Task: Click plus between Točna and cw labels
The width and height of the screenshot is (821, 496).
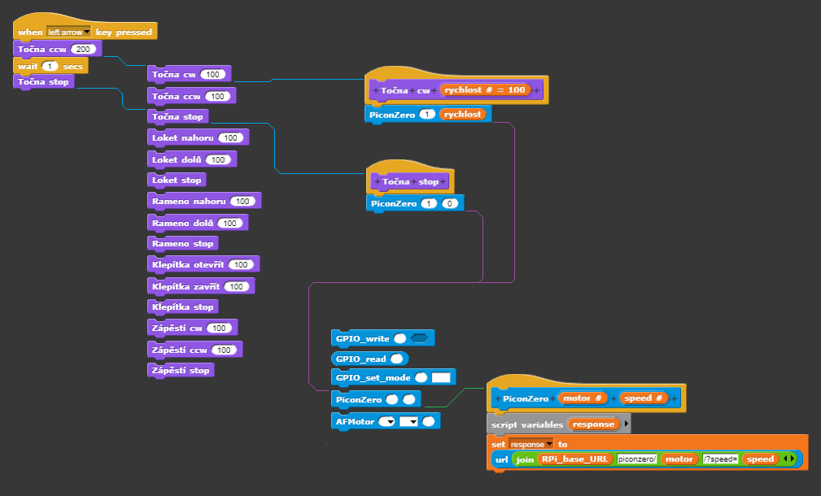Action: (x=412, y=90)
